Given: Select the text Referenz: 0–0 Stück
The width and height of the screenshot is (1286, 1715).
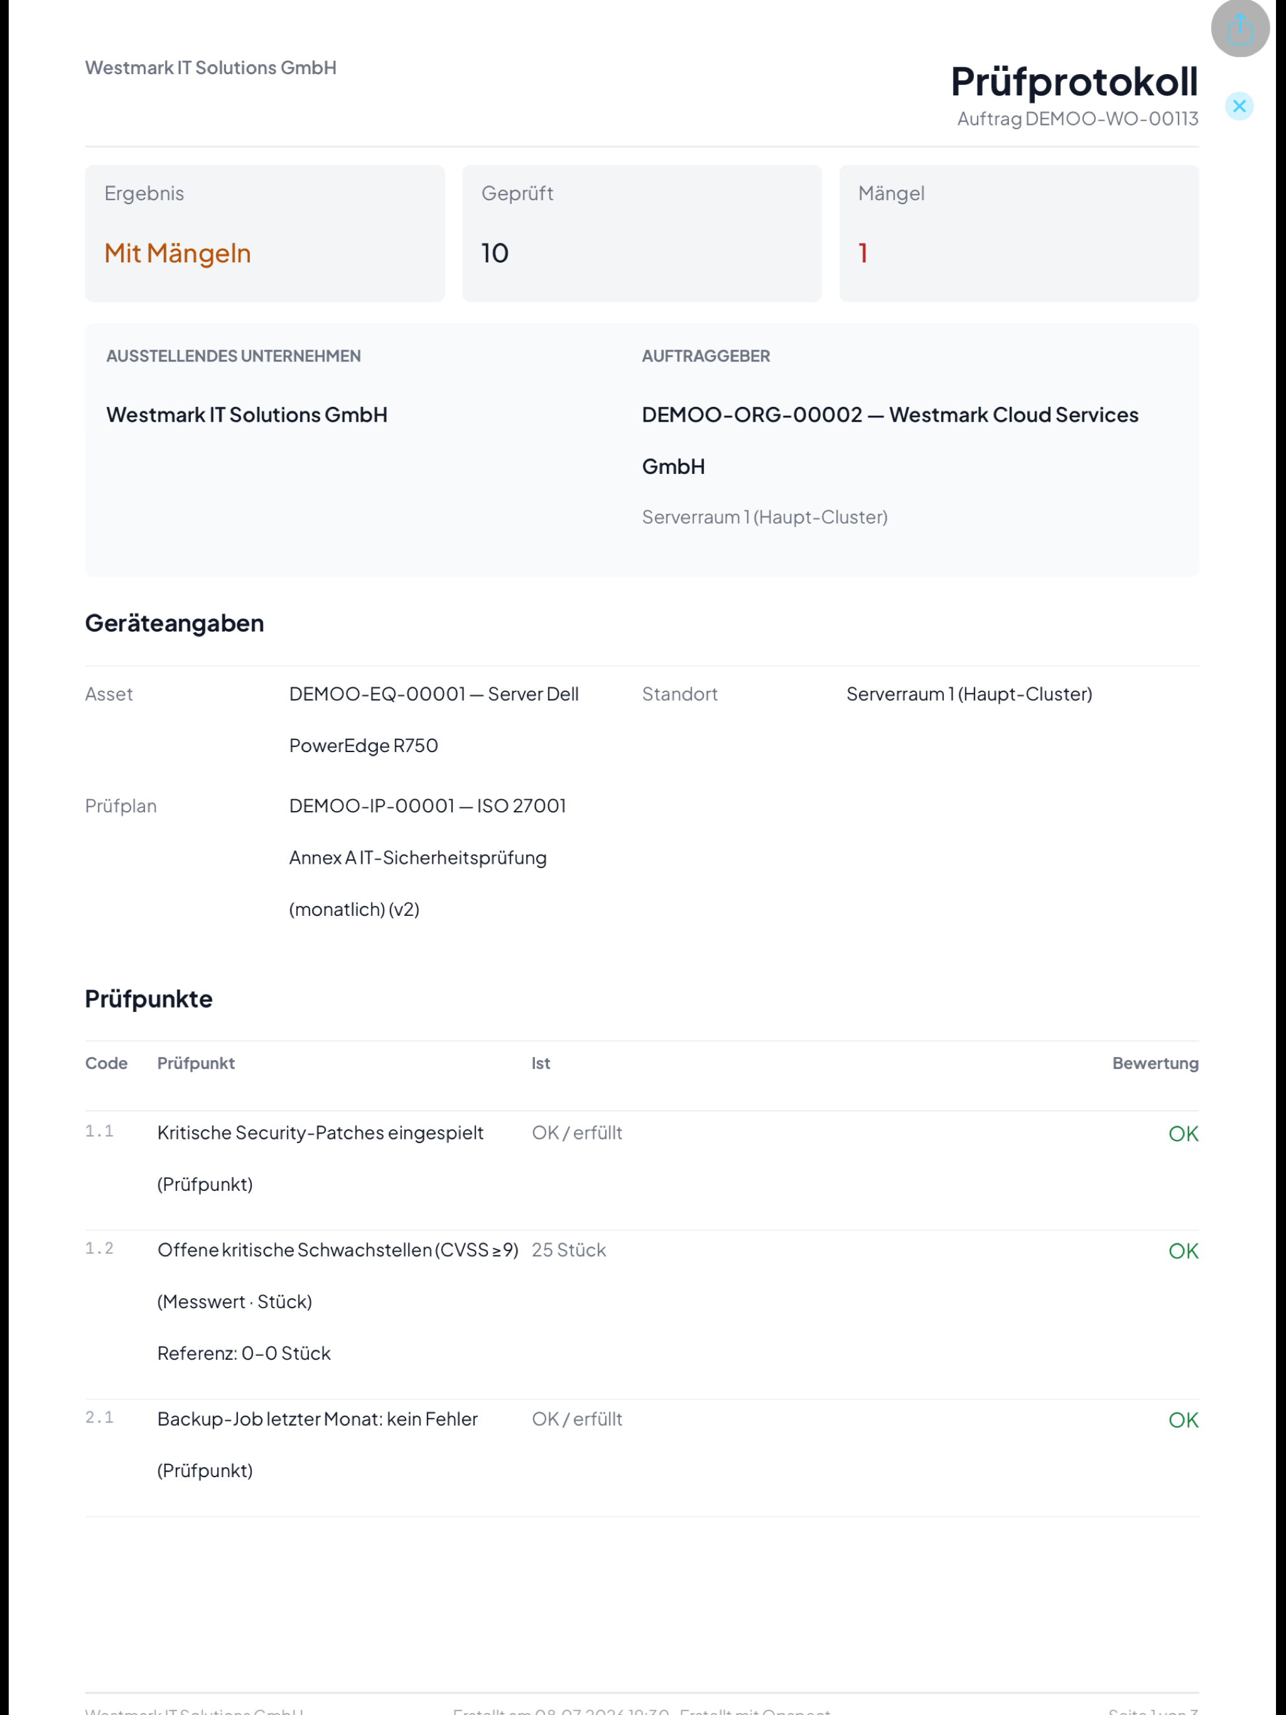Looking at the screenshot, I should pos(244,1353).
